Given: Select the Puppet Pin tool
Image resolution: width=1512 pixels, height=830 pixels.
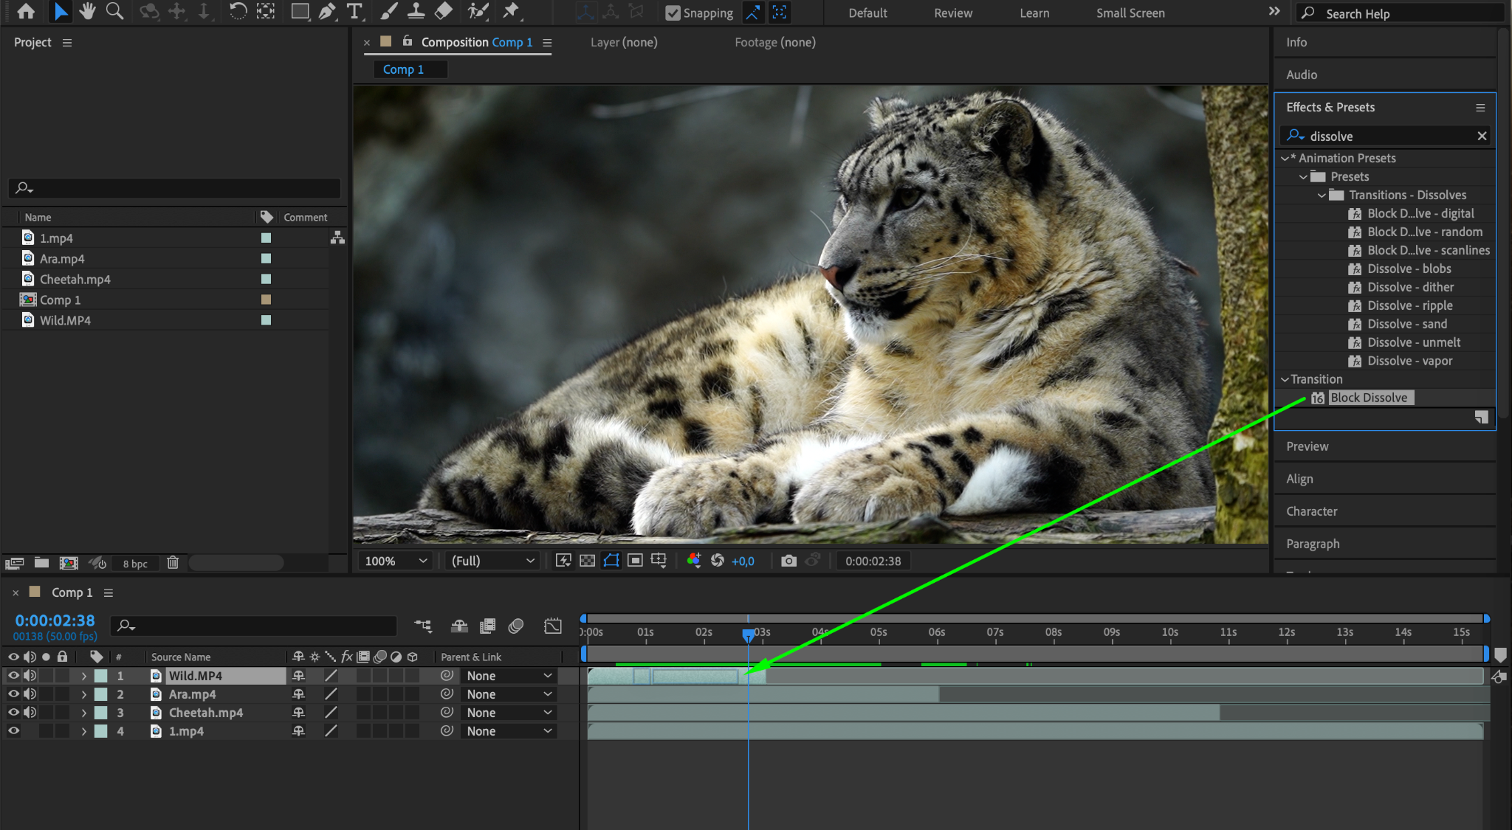Looking at the screenshot, I should pyautogui.click(x=511, y=11).
